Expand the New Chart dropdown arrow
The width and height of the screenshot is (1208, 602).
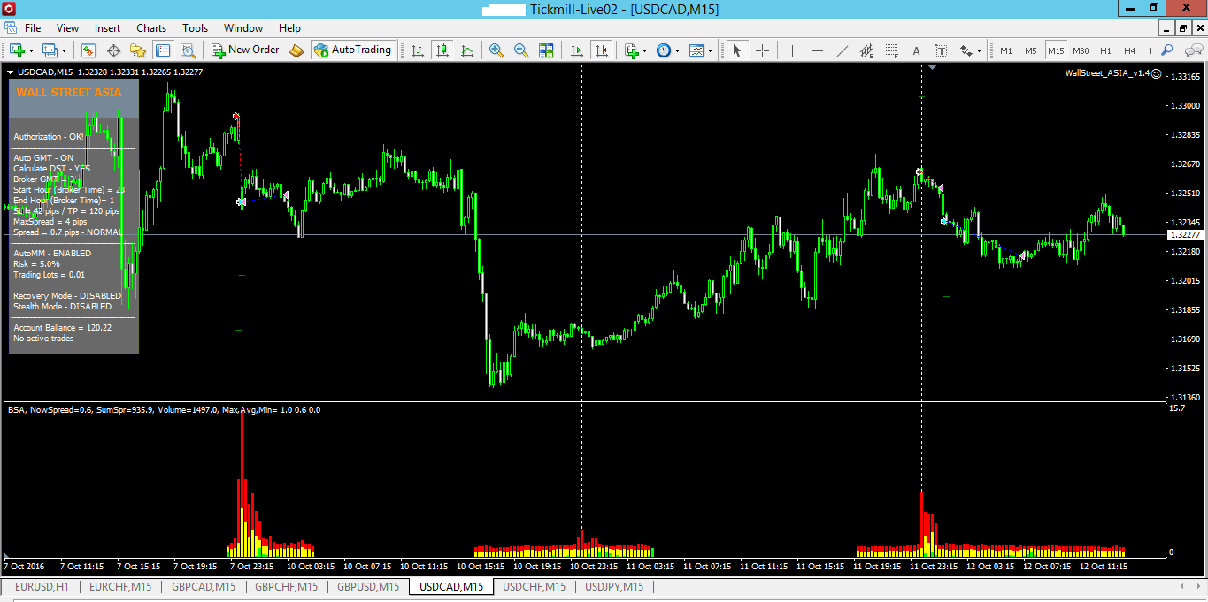pos(31,50)
